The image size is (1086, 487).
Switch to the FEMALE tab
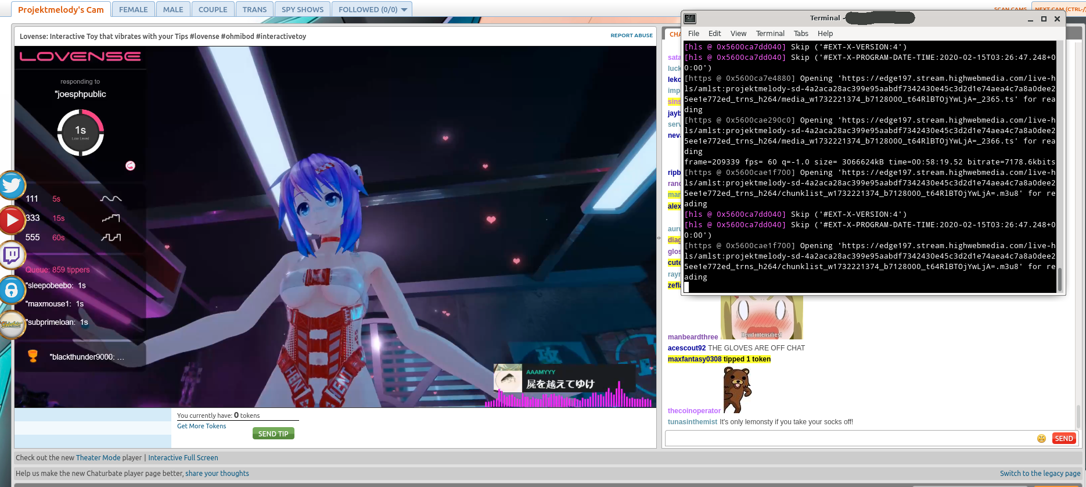pyautogui.click(x=133, y=9)
